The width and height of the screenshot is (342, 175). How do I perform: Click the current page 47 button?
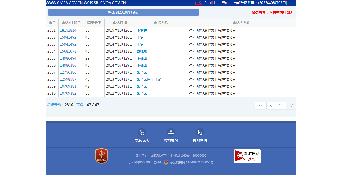point(291,106)
